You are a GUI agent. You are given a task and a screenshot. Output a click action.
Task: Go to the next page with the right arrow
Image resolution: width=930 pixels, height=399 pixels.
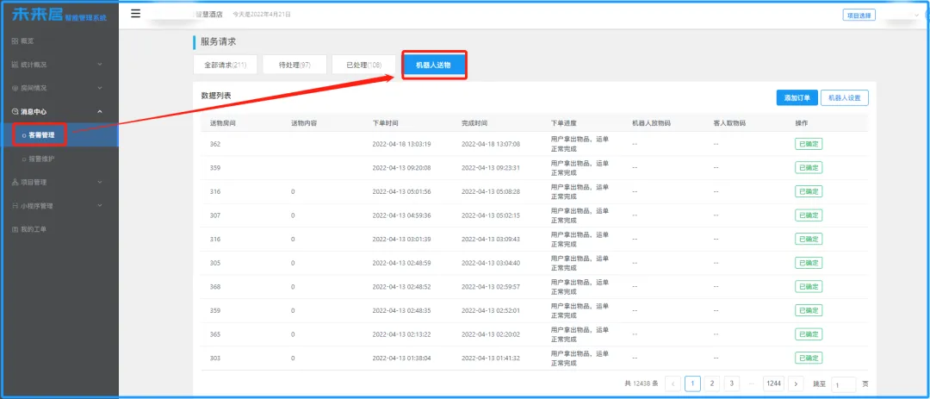pos(796,383)
